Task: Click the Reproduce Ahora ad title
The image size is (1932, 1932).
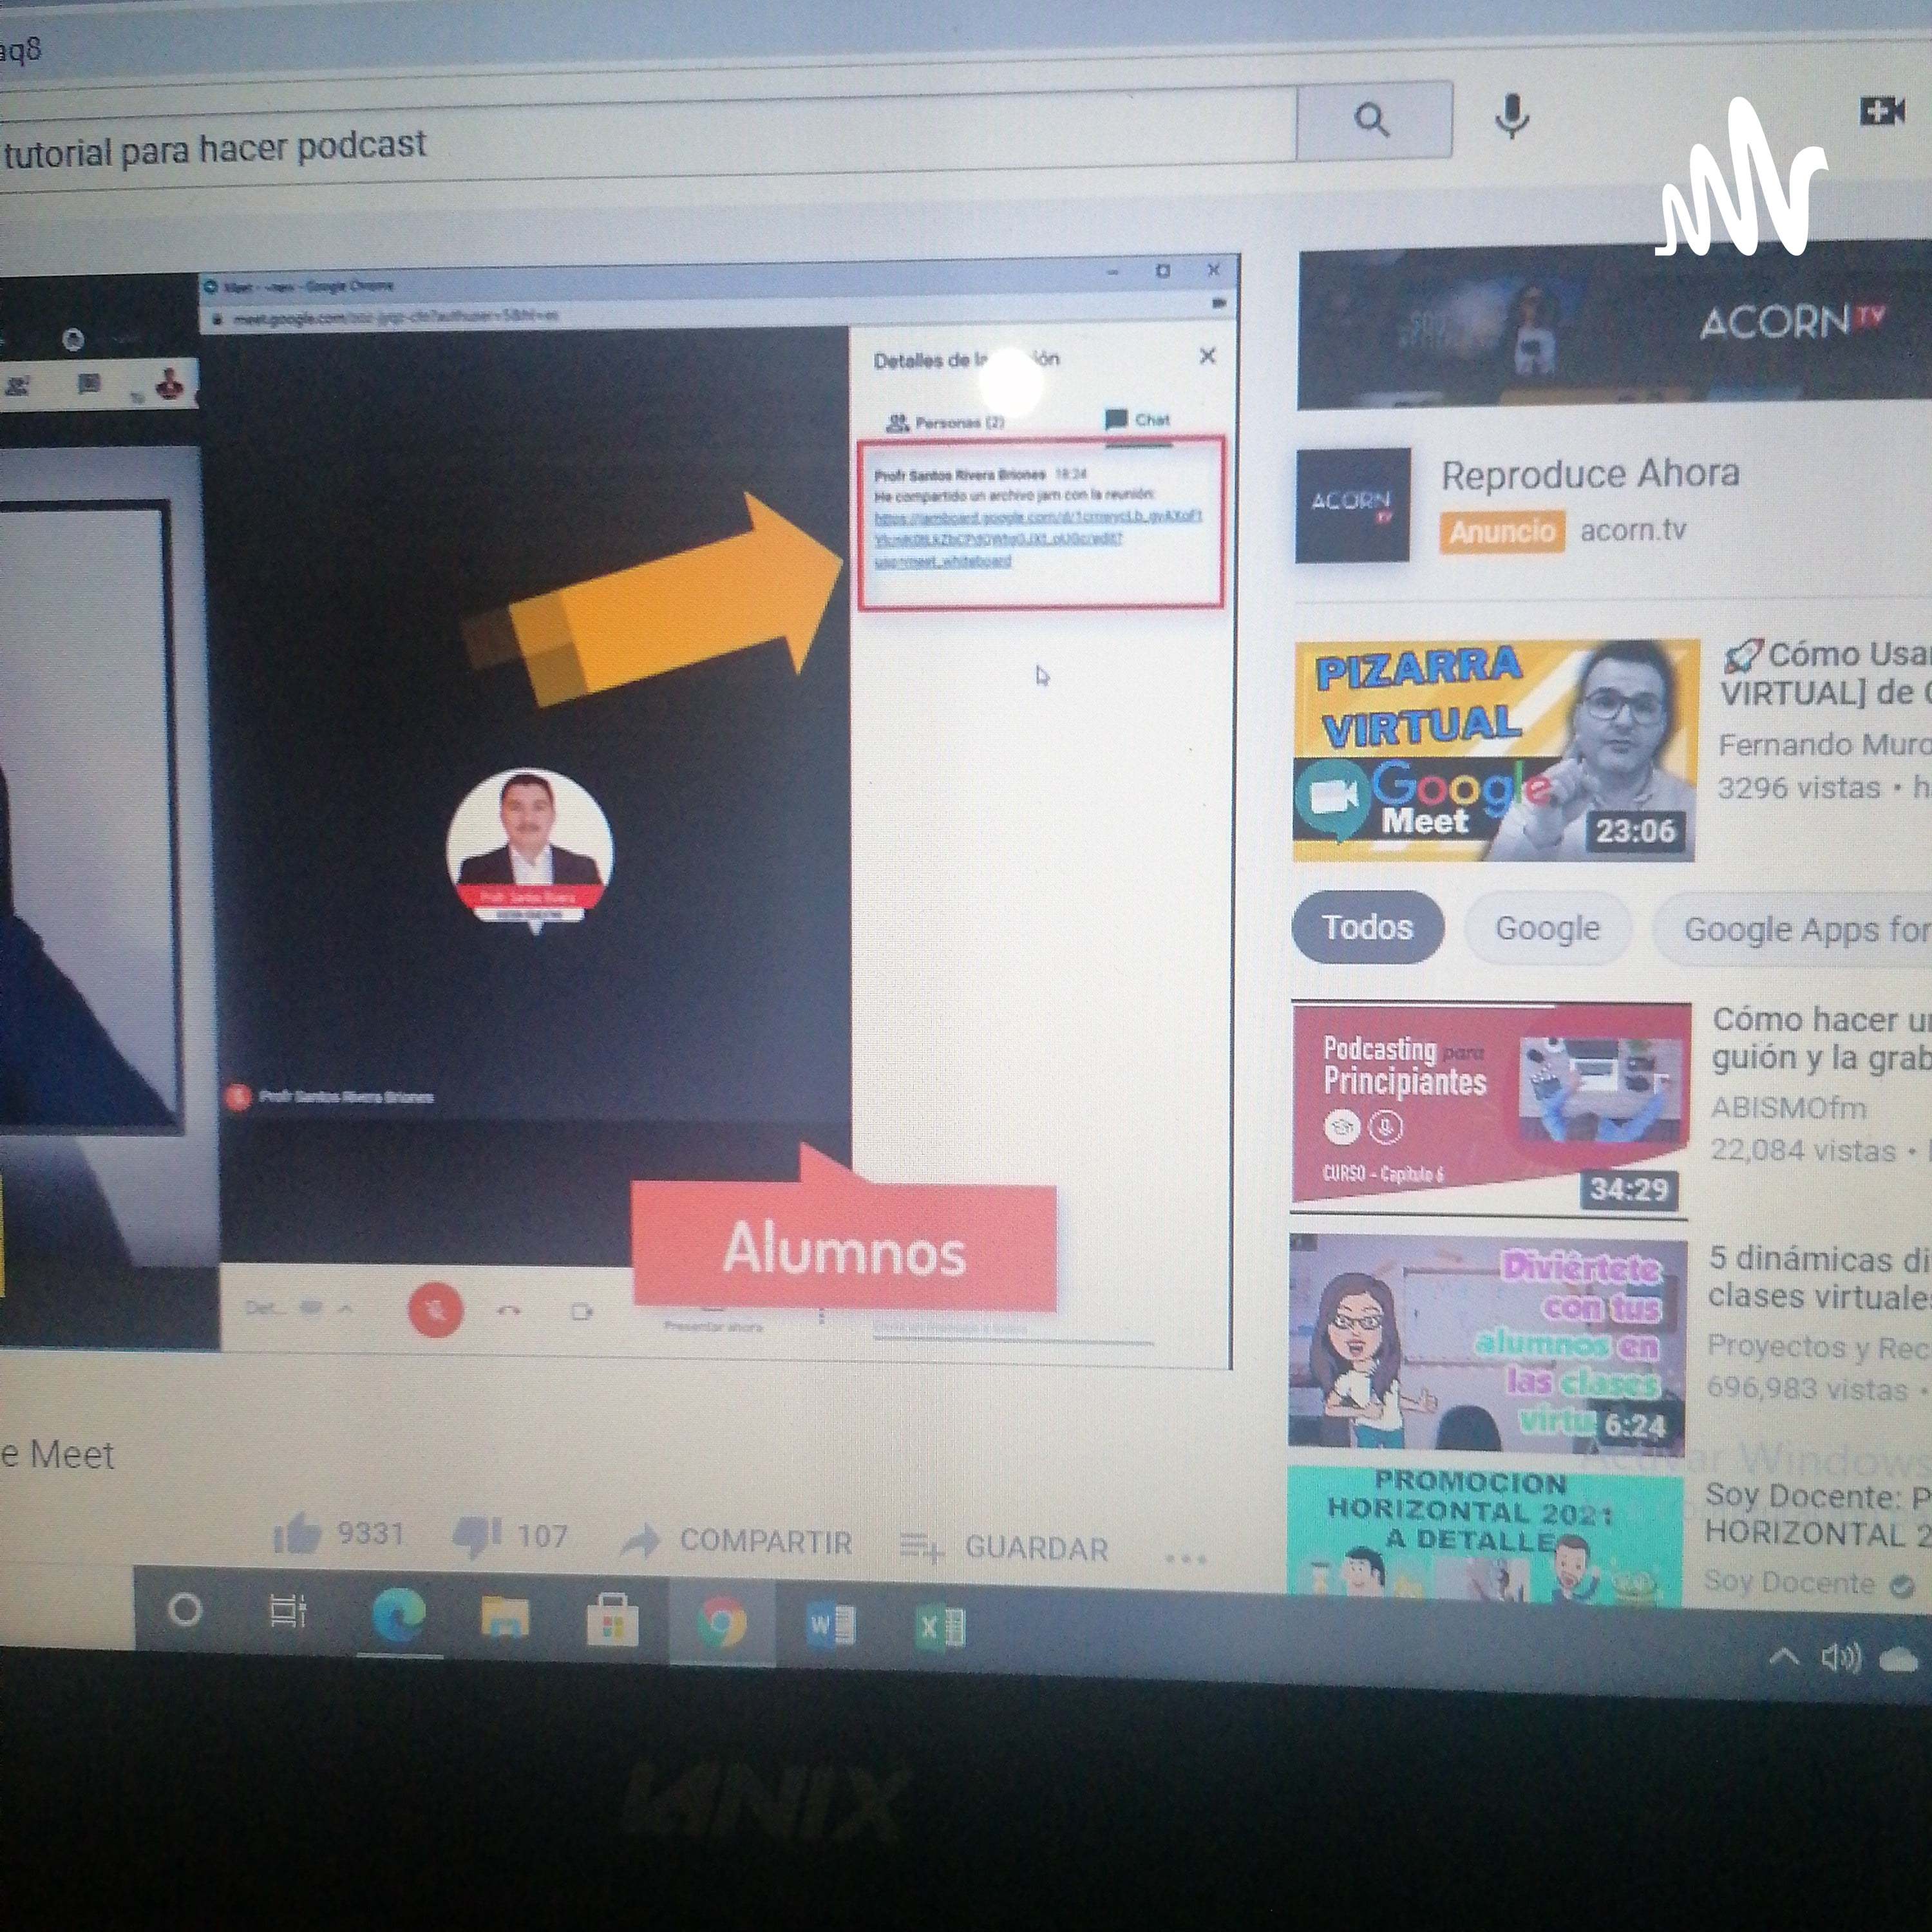Action: 1590,473
